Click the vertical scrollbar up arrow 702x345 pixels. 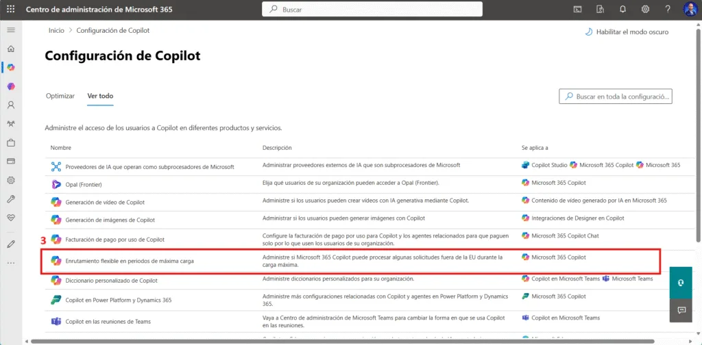pyautogui.click(x=699, y=25)
